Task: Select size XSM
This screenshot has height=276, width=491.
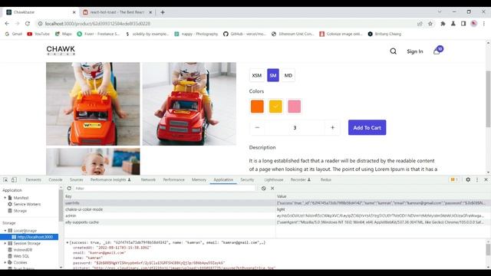Action: (257, 75)
